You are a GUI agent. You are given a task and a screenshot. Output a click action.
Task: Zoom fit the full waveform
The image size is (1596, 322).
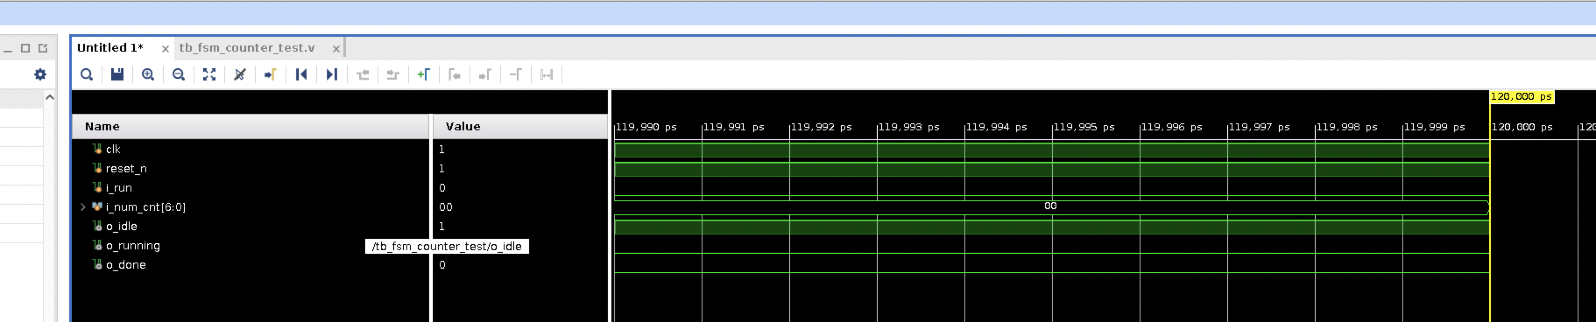tap(209, 75)
